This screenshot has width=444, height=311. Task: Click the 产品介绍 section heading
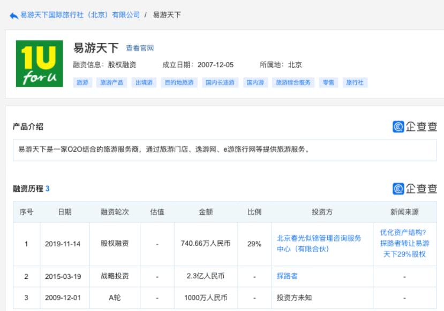(28, 127)
